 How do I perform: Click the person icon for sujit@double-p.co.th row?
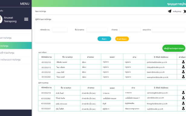pos(183,108)
